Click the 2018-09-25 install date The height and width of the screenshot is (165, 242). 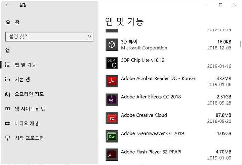(219, 103)
